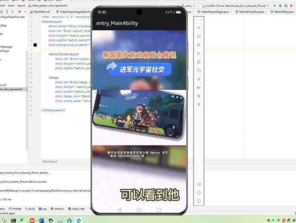296x223 pixels.
Task: Tap the 进军元宇宙社交 banner on phone screen
Action: (x=140, y=69)
